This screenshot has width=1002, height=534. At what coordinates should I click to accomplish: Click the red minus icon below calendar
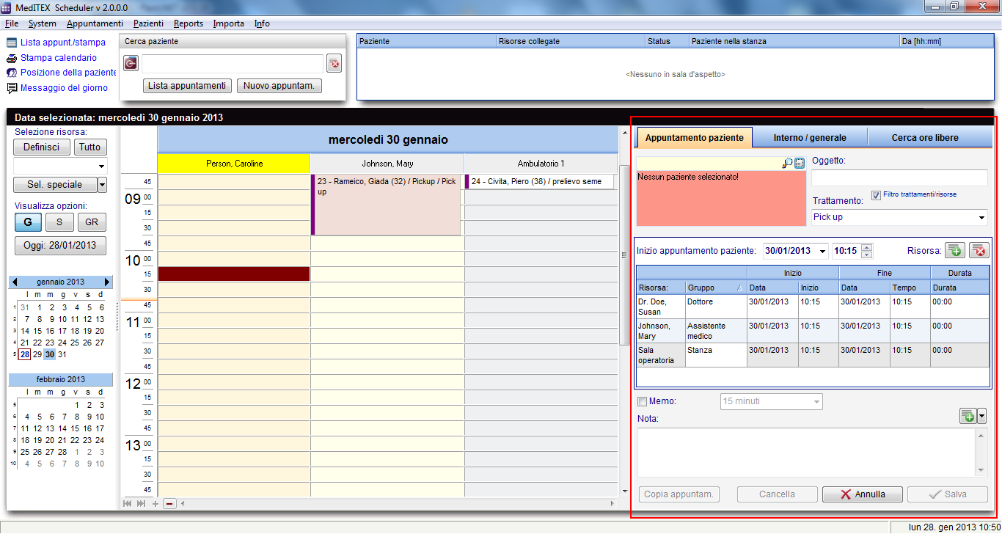point(169,504)
